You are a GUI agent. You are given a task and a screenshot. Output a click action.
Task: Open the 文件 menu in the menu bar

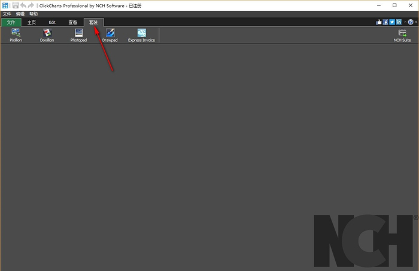[x=7, y=13]
